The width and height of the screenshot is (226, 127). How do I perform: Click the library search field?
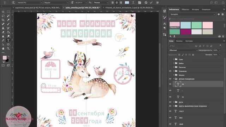196,19
